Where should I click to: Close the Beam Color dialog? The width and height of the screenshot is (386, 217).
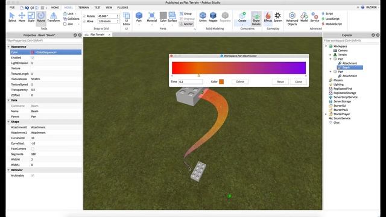coord(299,82)
